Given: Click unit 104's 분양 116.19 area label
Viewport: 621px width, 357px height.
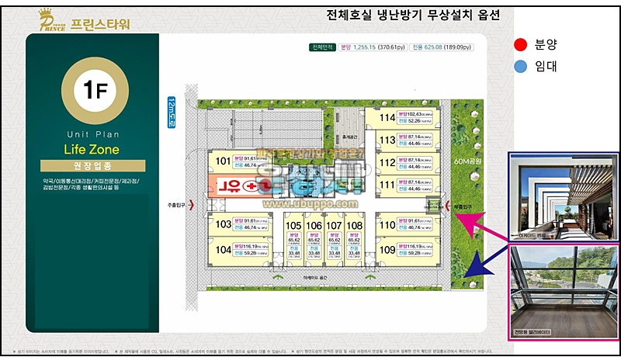Looking at the screenshot, I should pos(251,246).
